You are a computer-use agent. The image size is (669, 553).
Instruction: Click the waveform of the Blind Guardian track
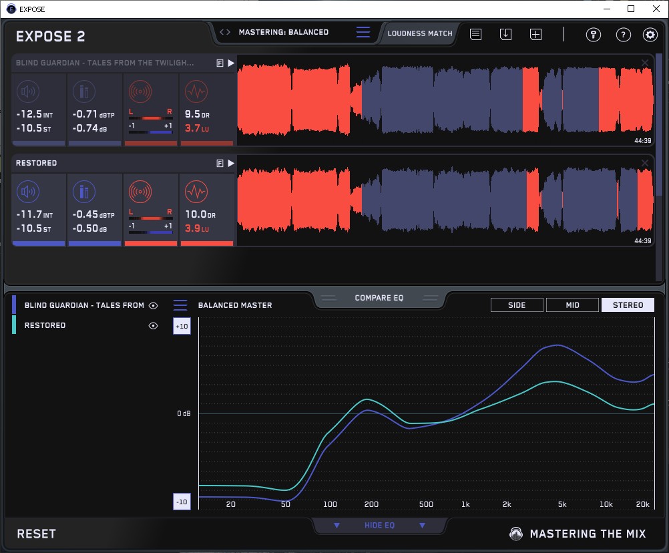tap(445, 100)
